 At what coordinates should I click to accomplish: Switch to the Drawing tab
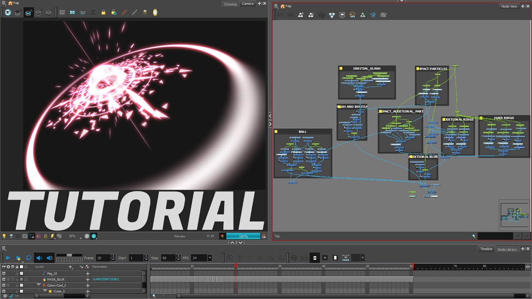tap(230, 4)
